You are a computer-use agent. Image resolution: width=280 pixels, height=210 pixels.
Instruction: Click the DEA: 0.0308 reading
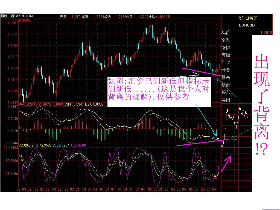pyautogui.click(x=94, y=104)
